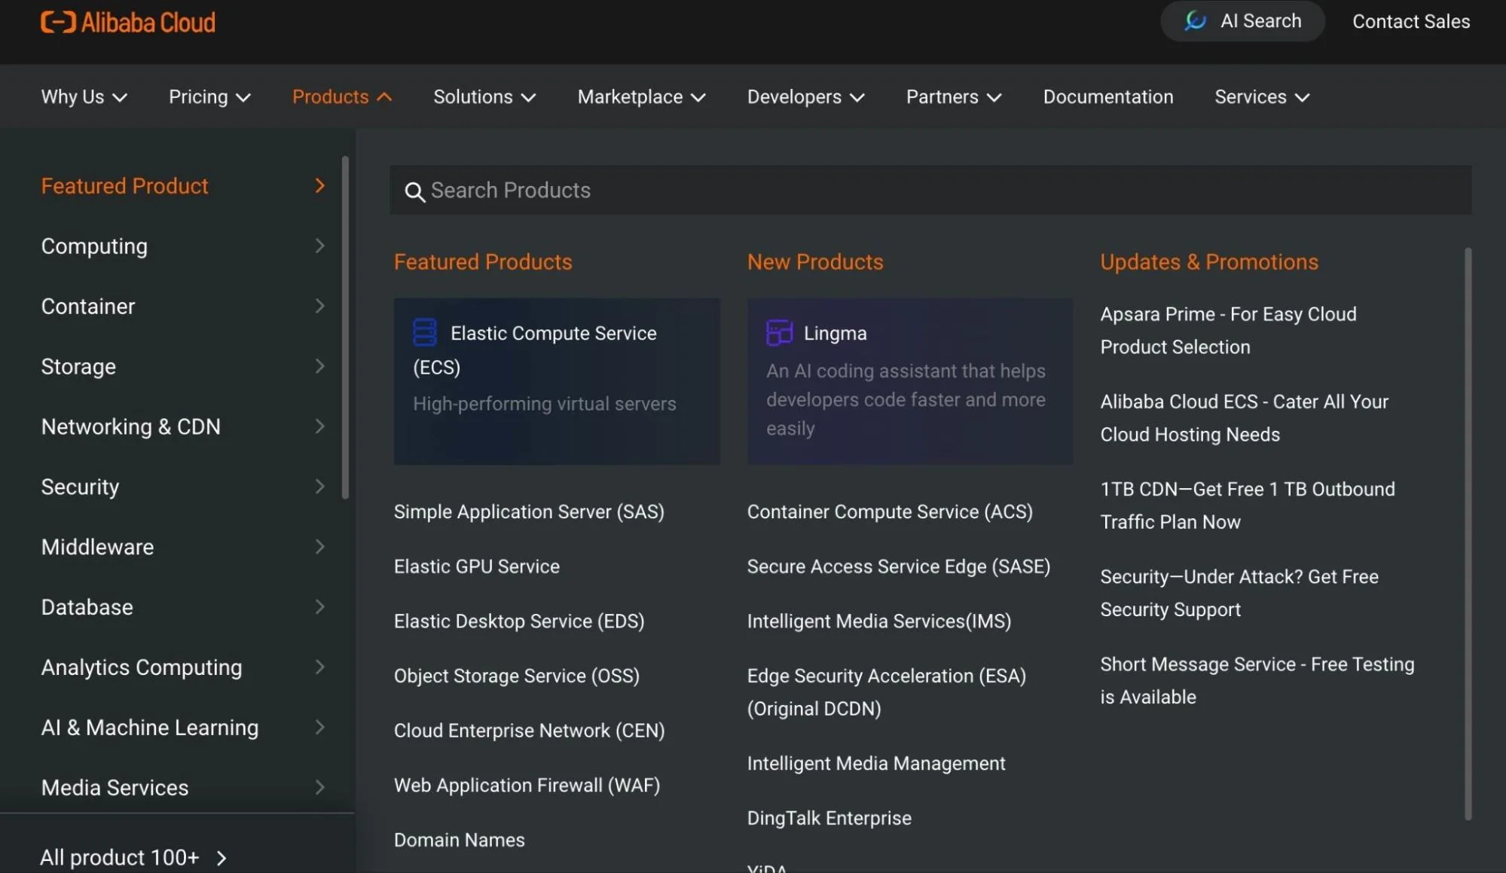1506x873 pixels.
Task: Click the Search Products input field
Action: 930,190
